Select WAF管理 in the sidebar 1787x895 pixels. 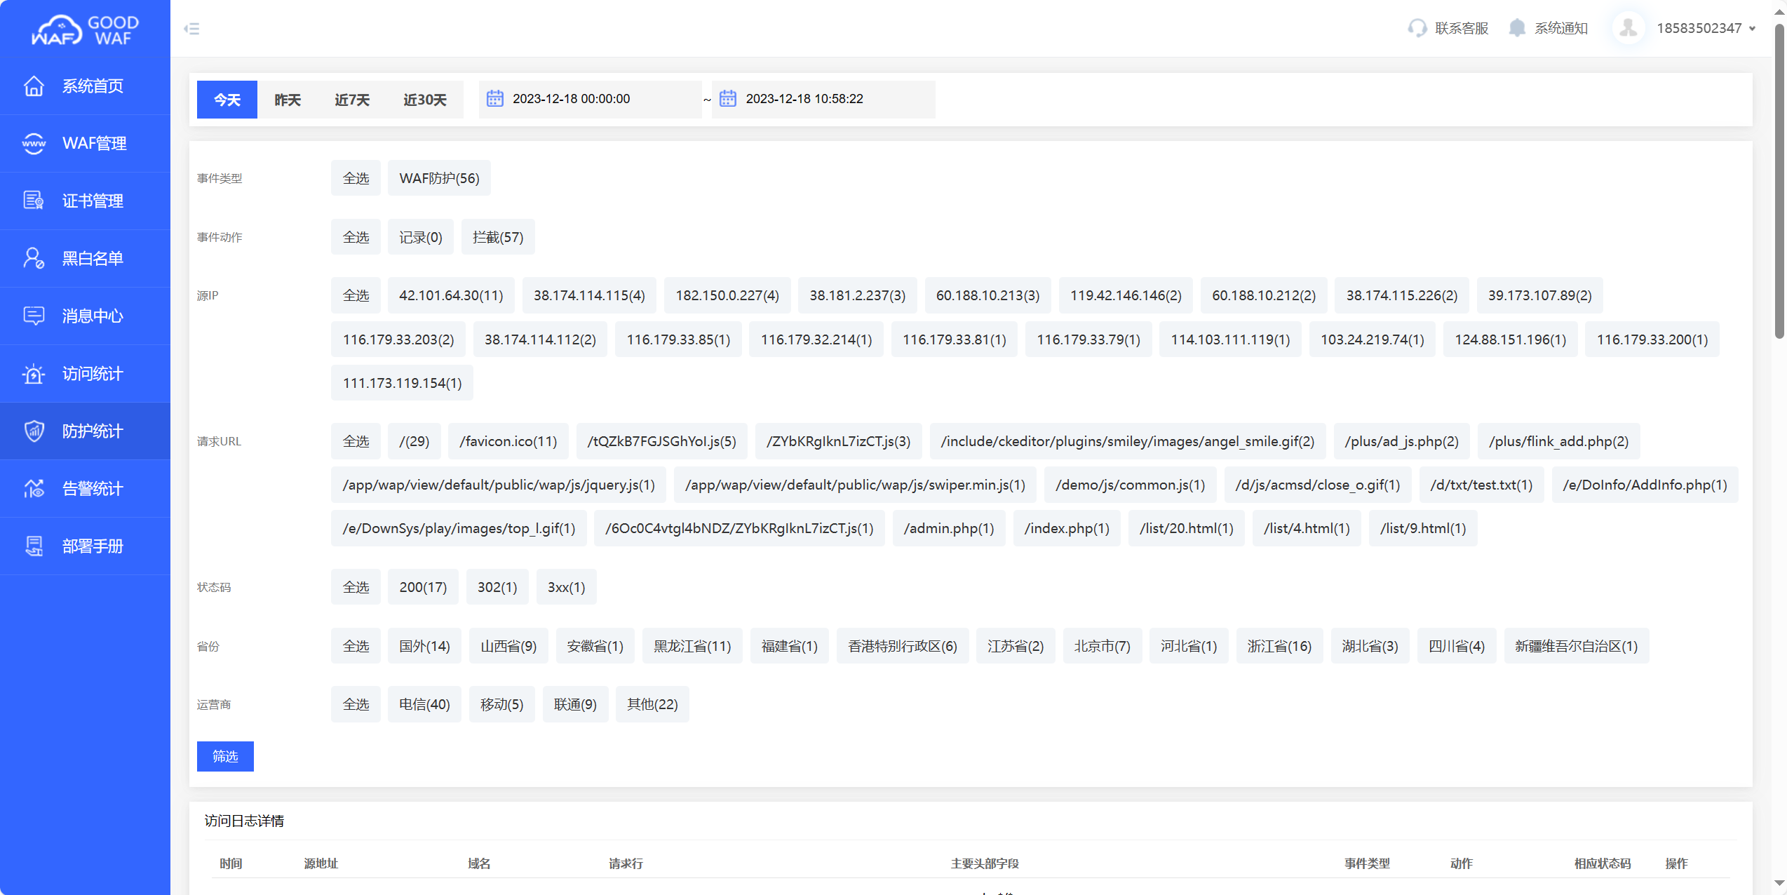[85, 143]
